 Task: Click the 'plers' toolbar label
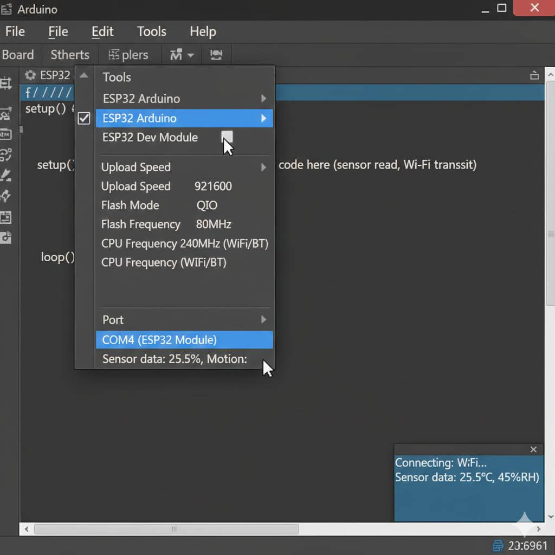[135, 55]
